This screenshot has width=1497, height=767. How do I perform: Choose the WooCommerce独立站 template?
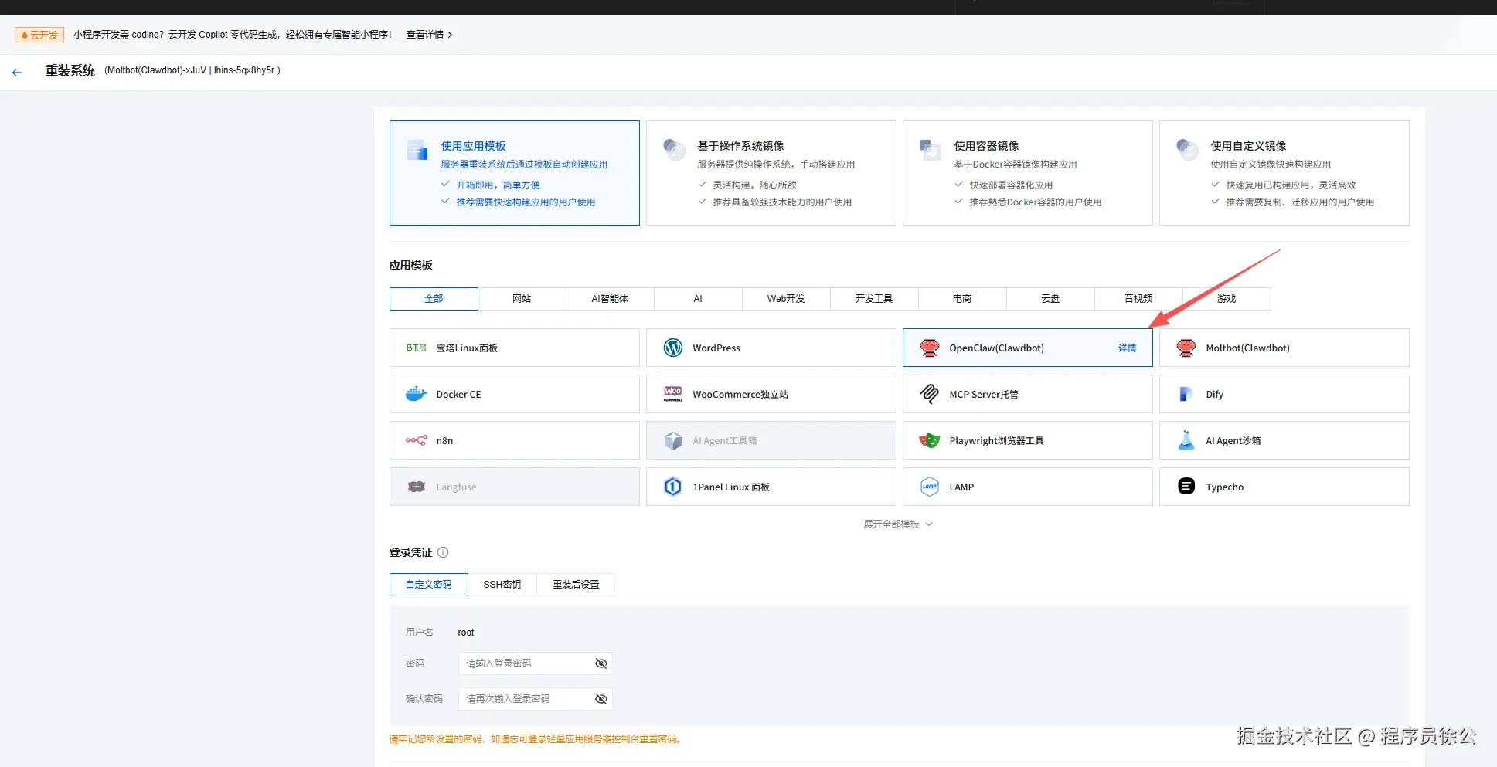tap(771, 394)
